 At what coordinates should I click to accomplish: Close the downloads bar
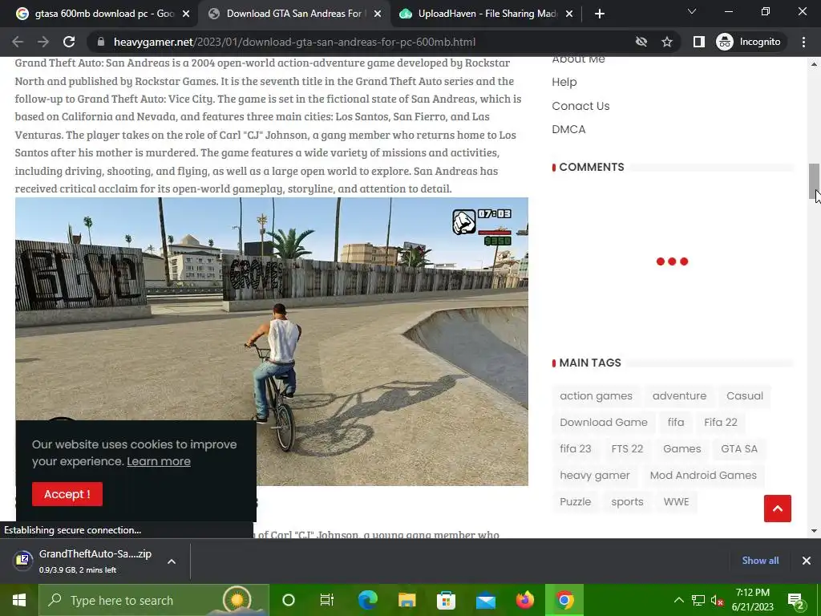pos(807,561)
